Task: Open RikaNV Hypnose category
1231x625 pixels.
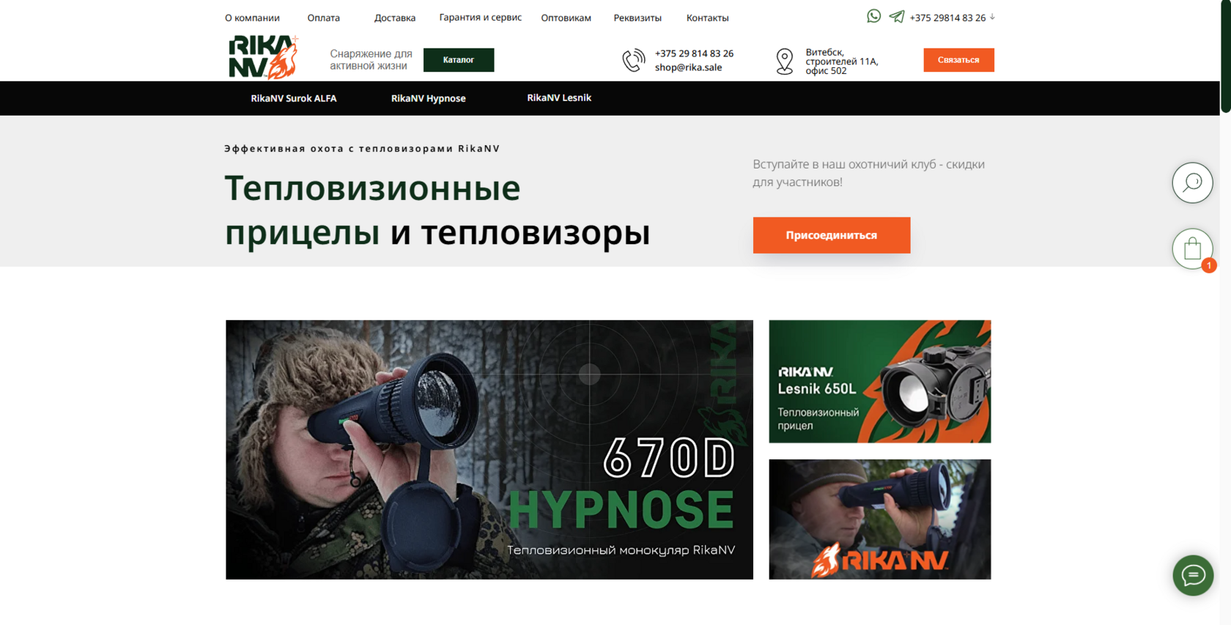Action: coord(429,98)
